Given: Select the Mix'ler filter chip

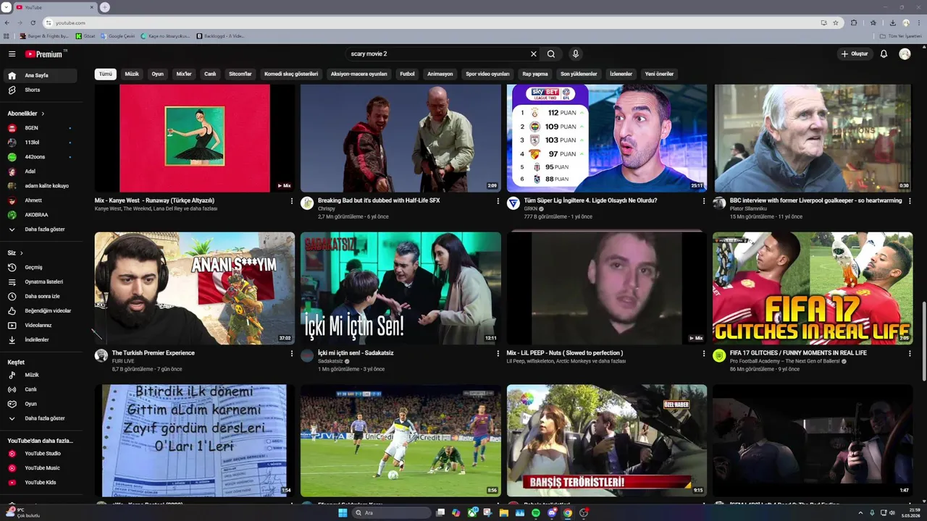Looking at the screenshot, I should pyautogui.click(x=184, y=74).
